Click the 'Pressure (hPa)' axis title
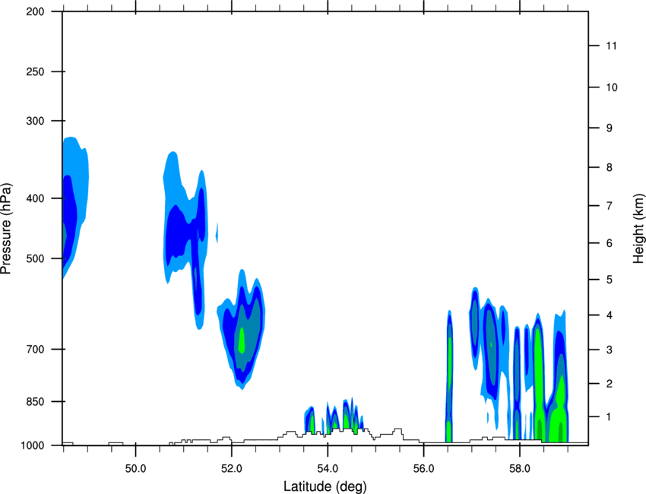646x494 pixels. pyautogui.click(x=6, y=229)
